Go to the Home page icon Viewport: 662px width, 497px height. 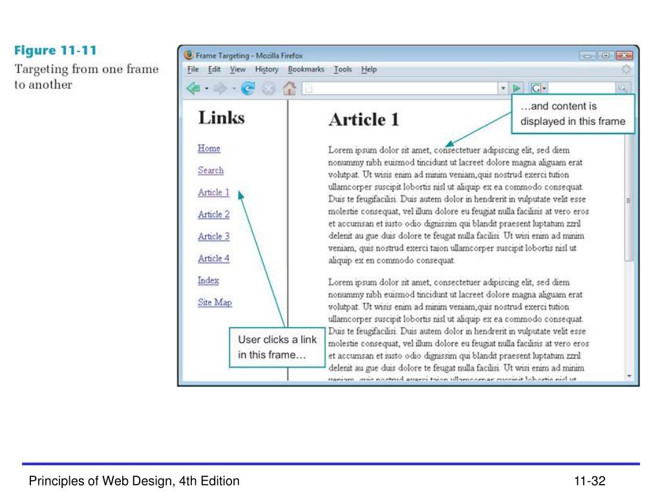tap(290, 88)
